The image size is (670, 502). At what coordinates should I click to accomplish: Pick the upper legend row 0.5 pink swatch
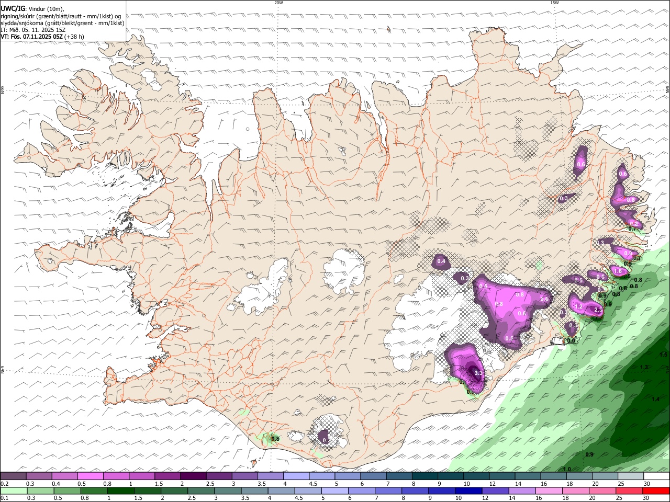pyautogui.click(x=90, y=476)
